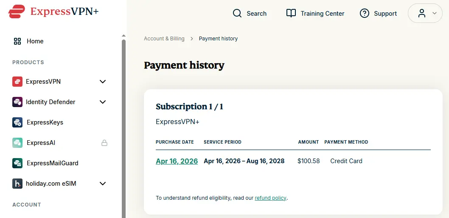The height and width of the screenshot is (218, 449).
Task: Select the ExpressMailGuard product icon
Action: pyautogui.click(x=17, y=163)
